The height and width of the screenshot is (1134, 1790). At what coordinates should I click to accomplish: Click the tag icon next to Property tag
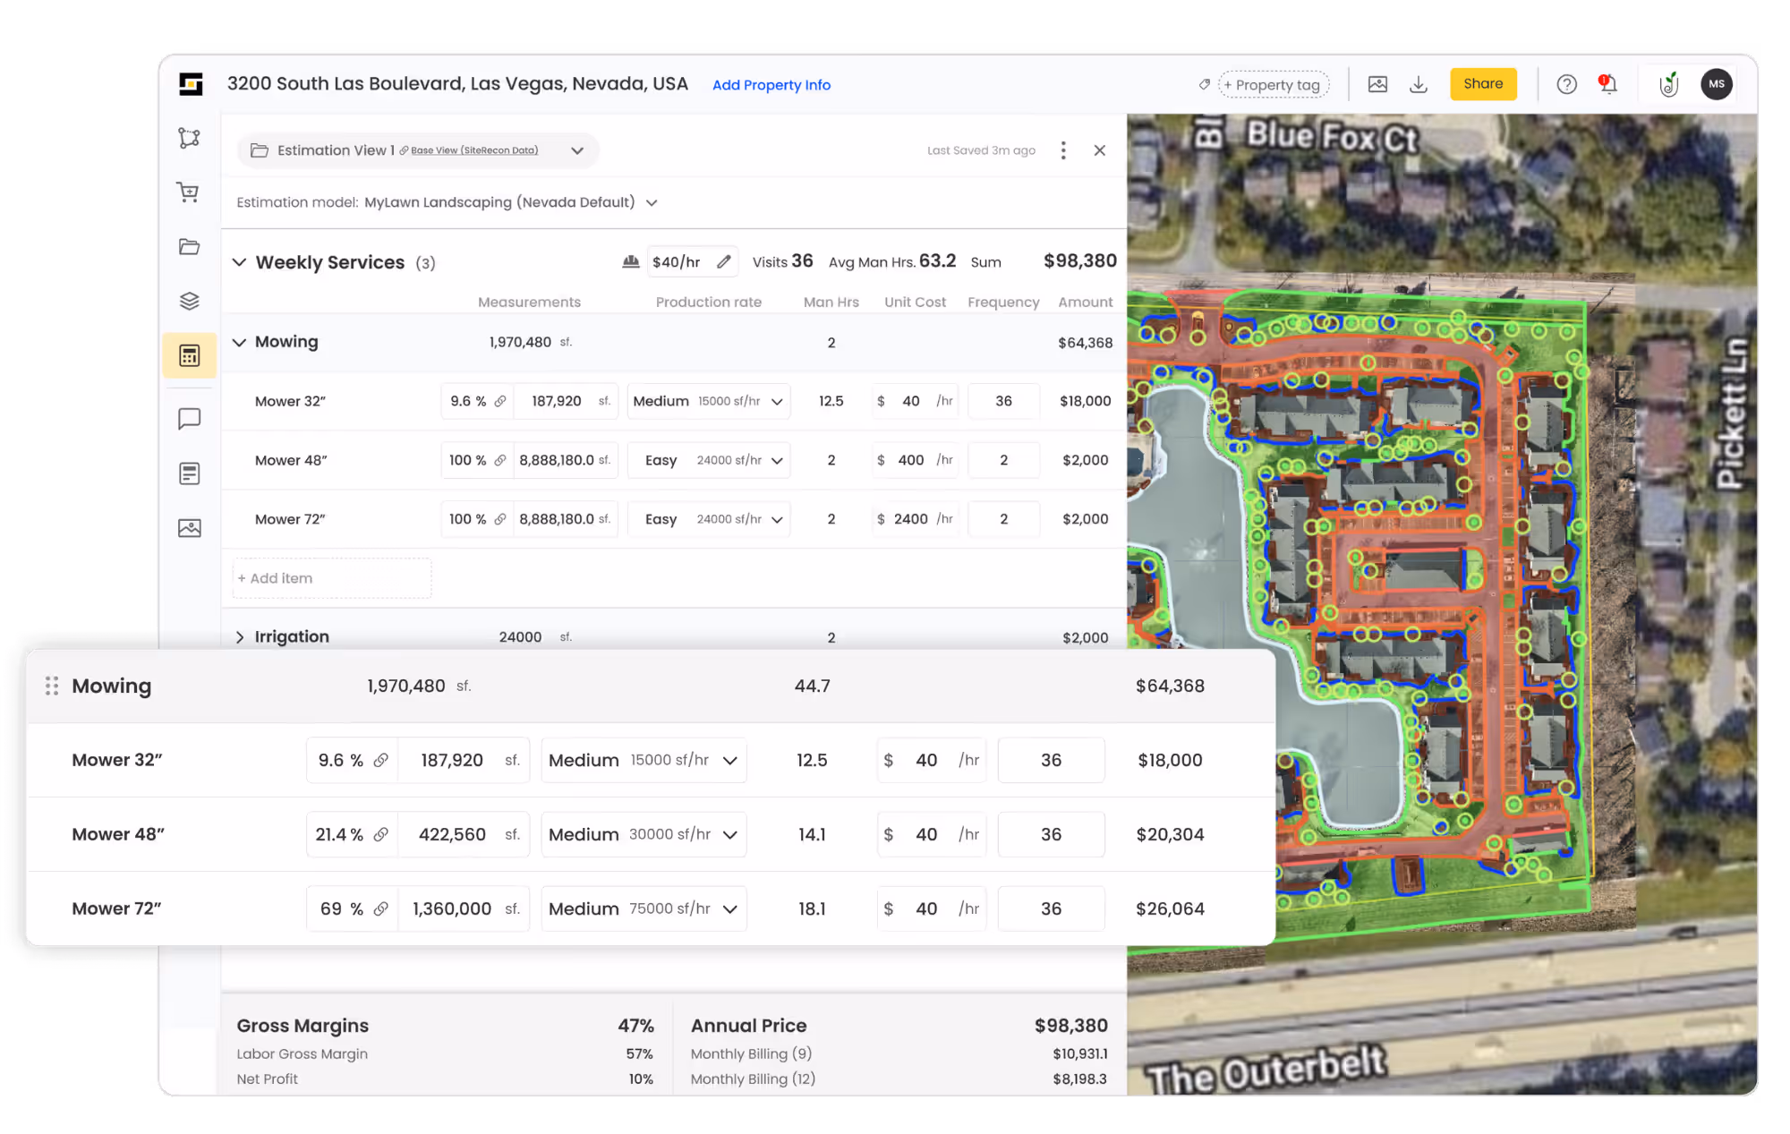click(1205, 84)
